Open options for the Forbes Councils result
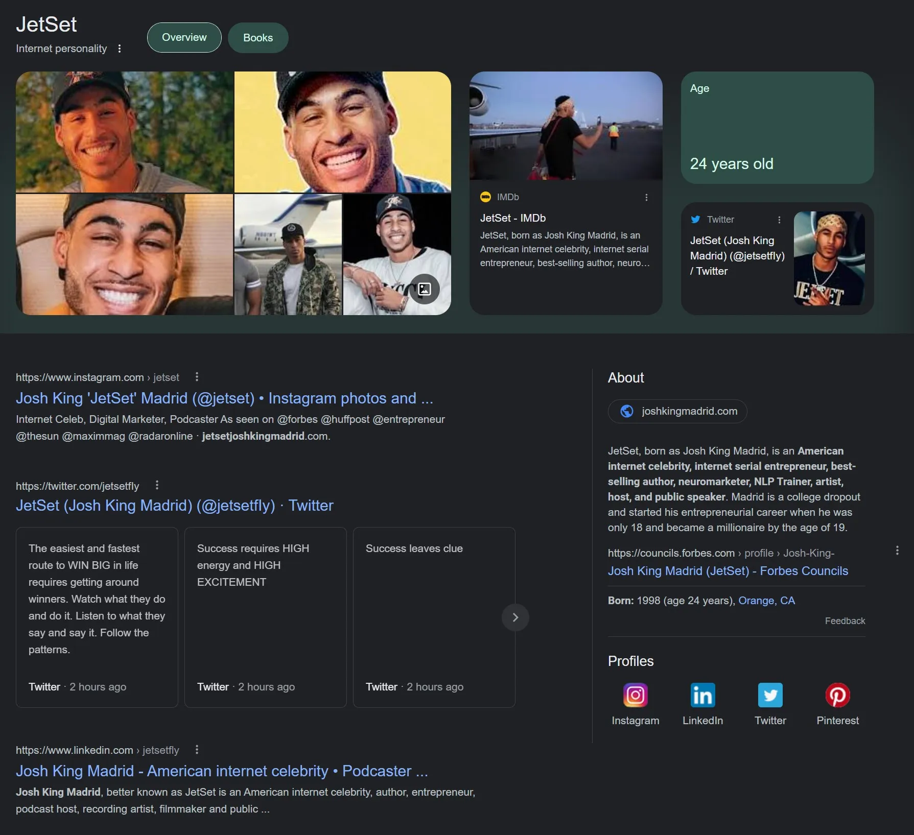The image size is (914, 835). [897, 551]
